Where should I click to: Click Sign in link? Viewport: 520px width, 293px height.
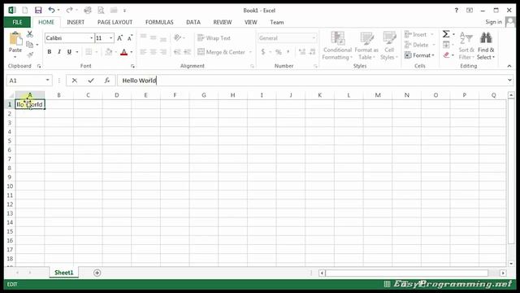click(x=493, y=22)
